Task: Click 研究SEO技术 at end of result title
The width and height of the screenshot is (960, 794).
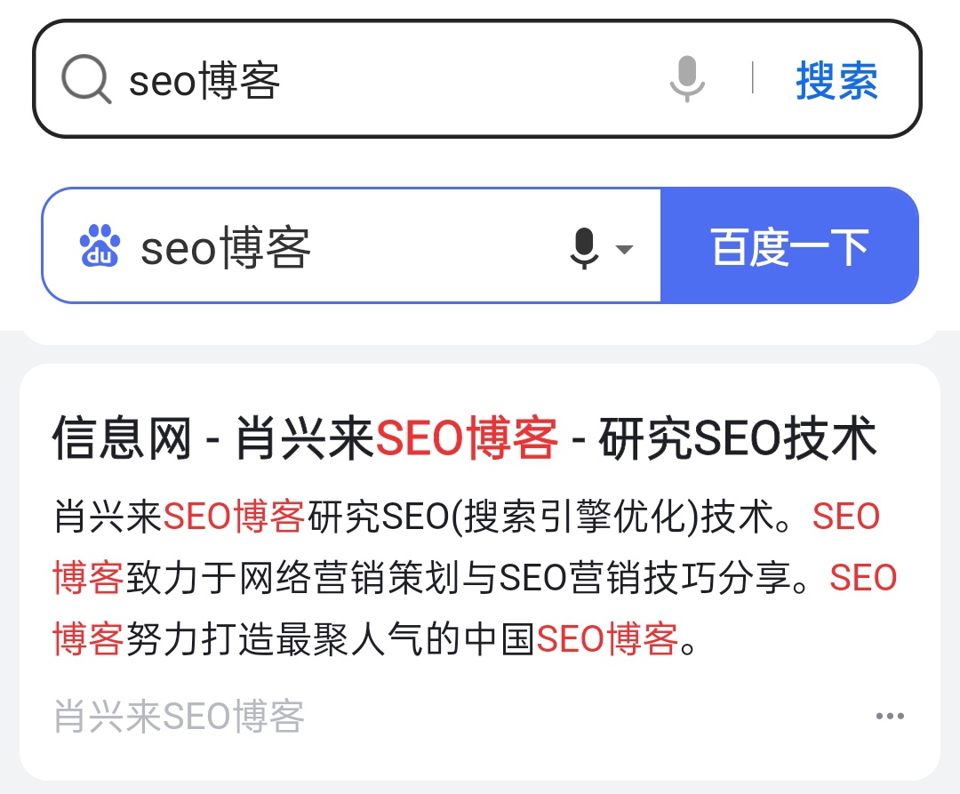Action: [738, 437]
